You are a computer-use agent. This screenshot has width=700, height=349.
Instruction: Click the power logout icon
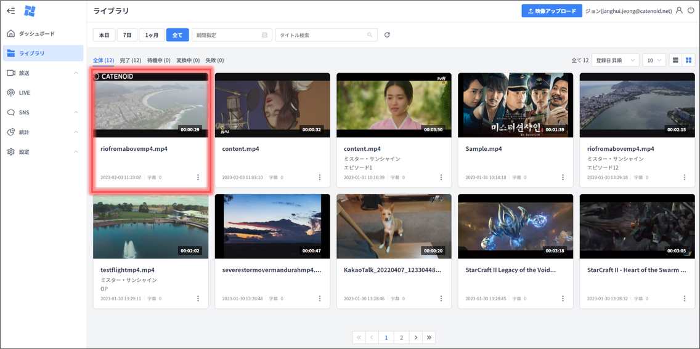point(691,10)
